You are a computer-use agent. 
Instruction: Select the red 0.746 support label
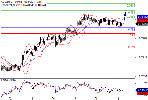click(132, 47)
